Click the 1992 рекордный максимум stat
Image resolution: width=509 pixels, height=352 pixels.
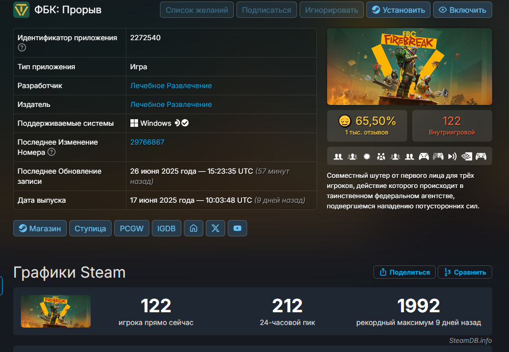418,311
